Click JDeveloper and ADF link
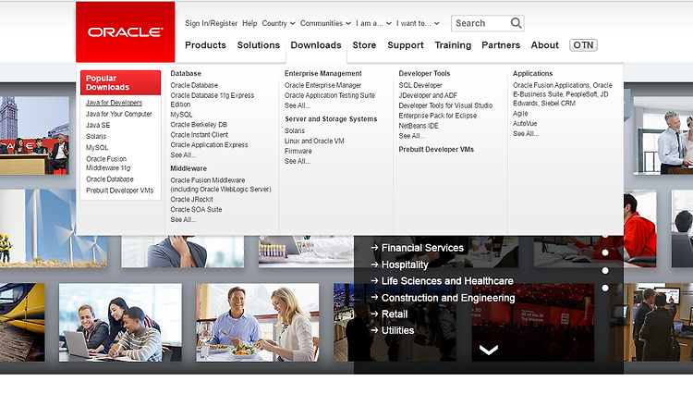The height and width of the screenshot is (394, 693). pos(428,95)
